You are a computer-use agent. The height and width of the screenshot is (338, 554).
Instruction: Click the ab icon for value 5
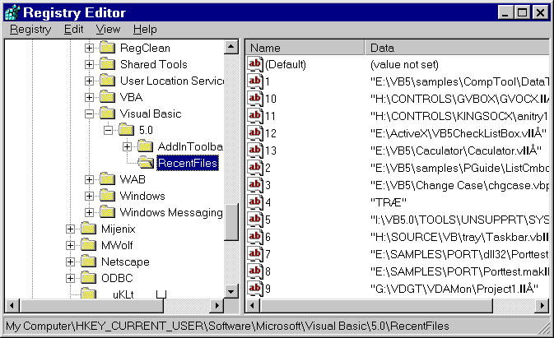pos(255,220)
